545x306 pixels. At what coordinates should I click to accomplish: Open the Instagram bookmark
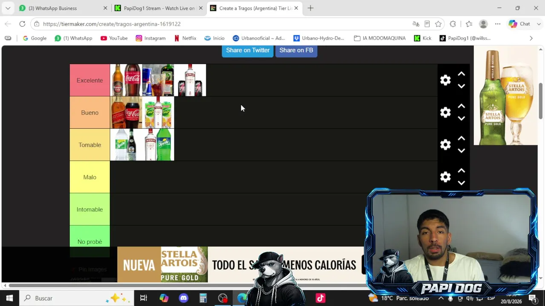[150, 38]
